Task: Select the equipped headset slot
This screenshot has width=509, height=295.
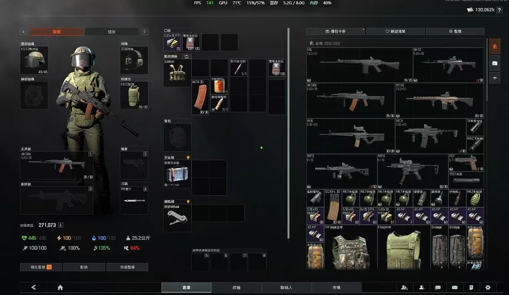Action: [x=134, y=60]
